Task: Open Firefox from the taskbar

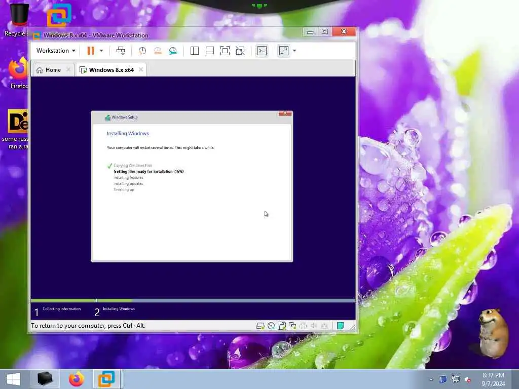Action: pos(76,379)
